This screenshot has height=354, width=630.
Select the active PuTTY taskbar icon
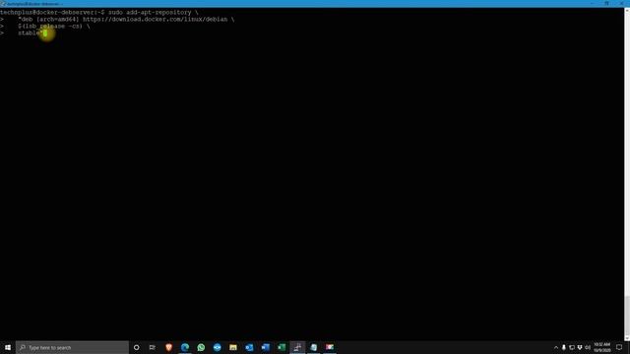[x=297, y=347]
